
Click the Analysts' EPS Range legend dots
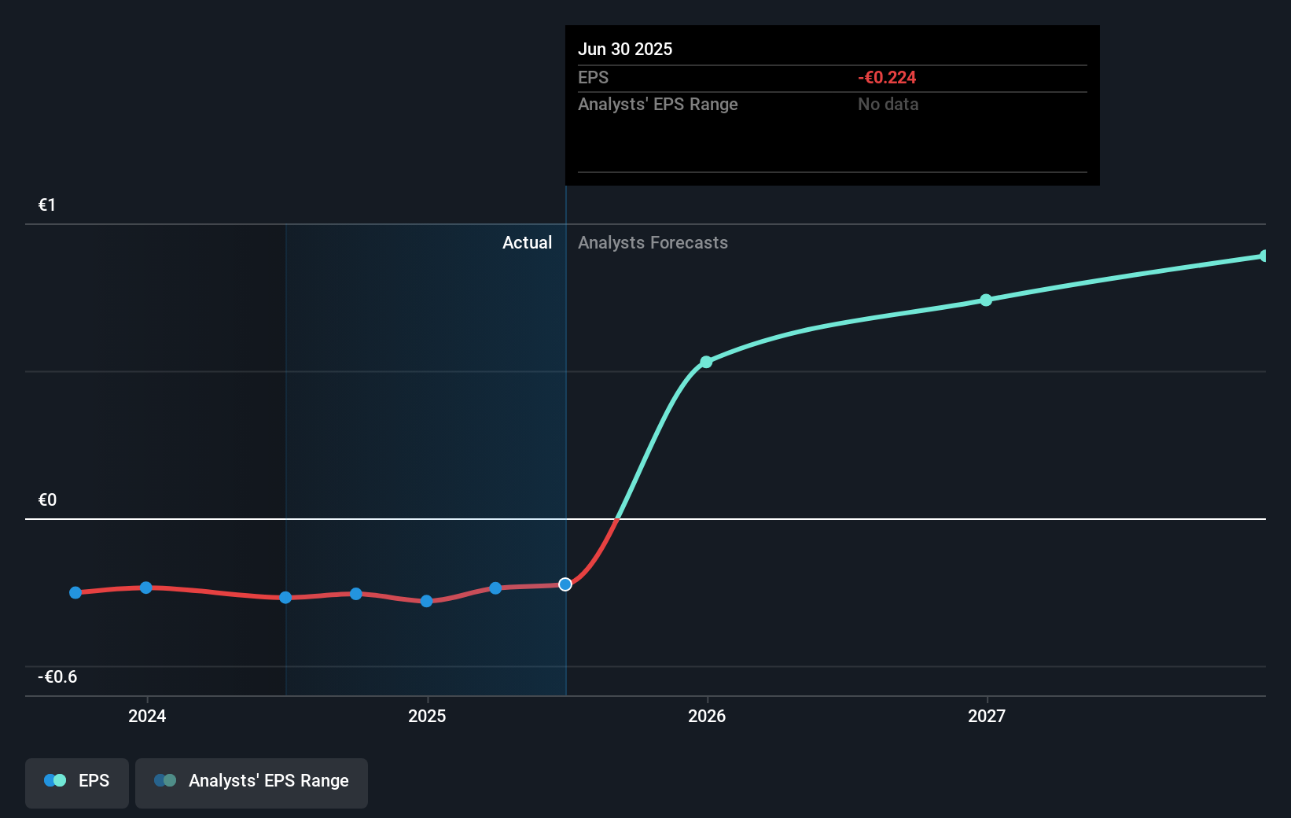point(165,780)
